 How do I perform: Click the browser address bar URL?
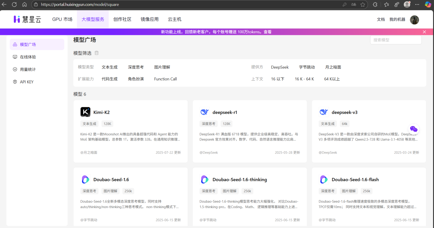(79, 4)
